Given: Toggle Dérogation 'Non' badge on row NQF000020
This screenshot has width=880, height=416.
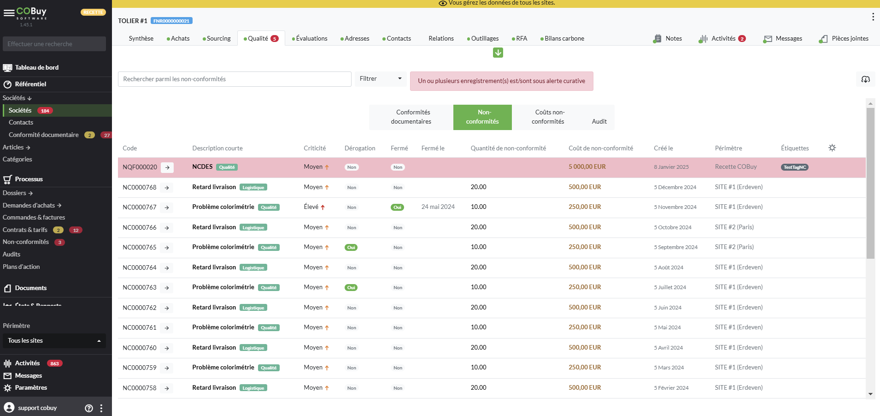Looking at the screenshot, I should [352, 167].
